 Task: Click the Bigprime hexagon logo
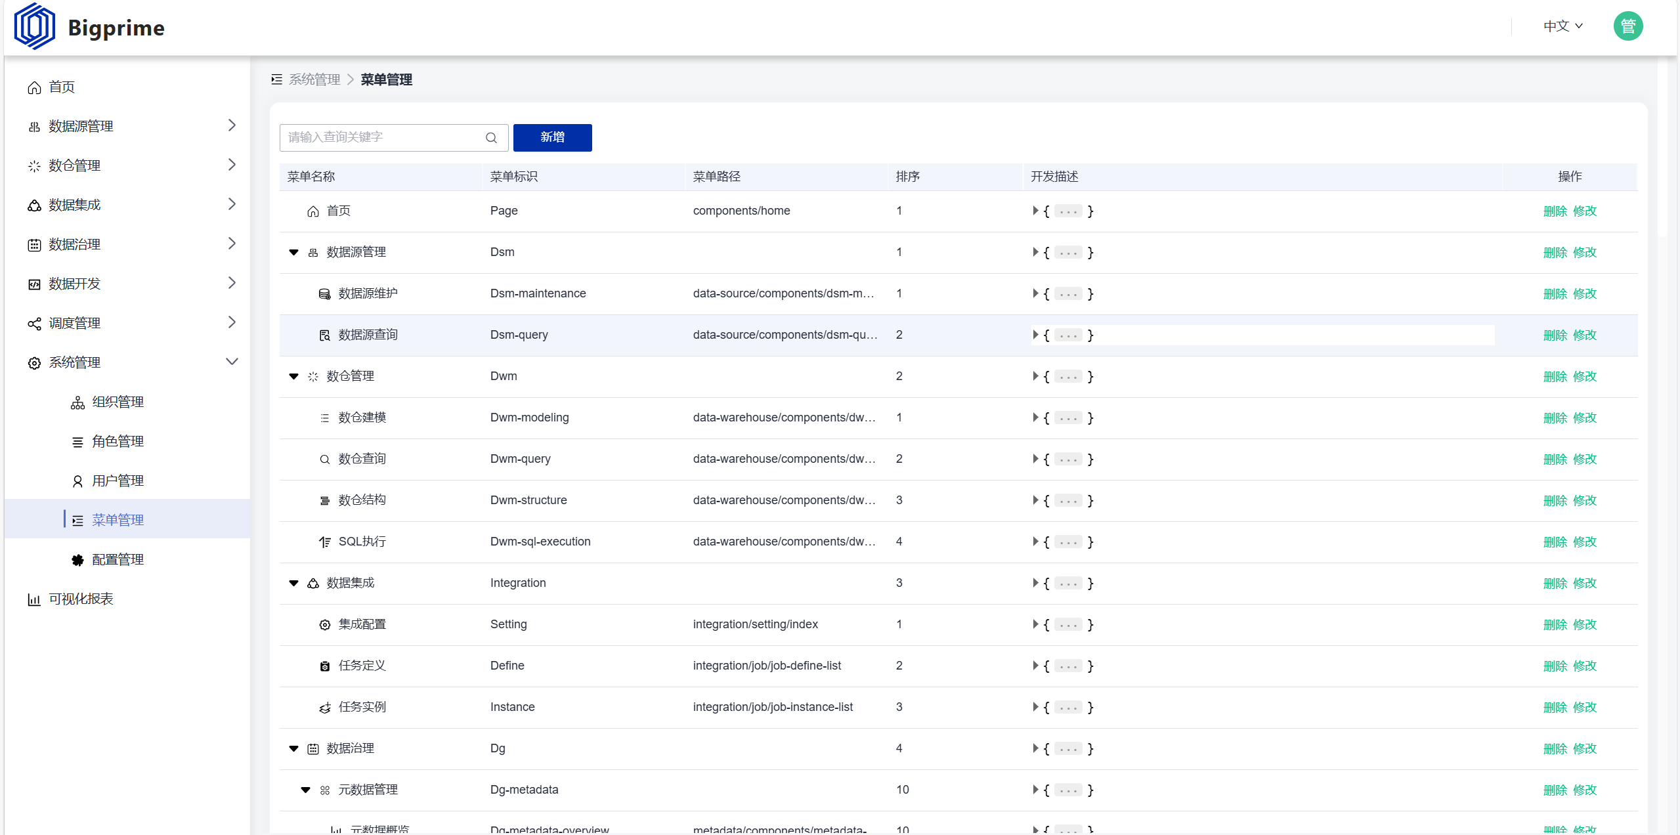(34, 26)
